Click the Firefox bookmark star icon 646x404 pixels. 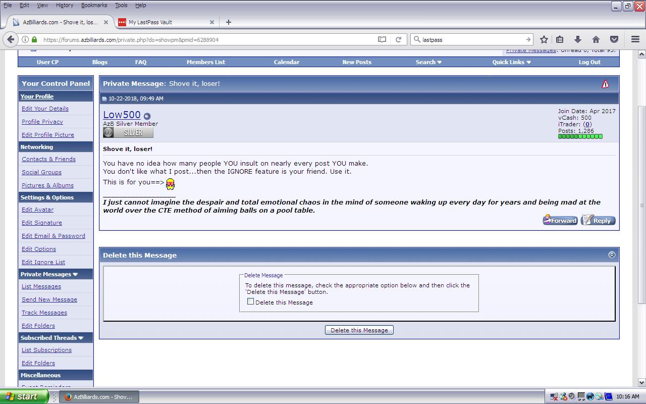point(544,39)
